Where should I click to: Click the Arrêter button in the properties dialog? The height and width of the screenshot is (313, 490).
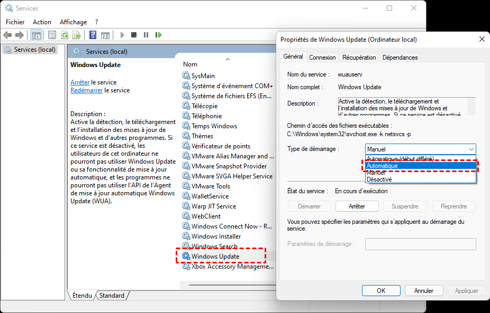coord(357,206)
